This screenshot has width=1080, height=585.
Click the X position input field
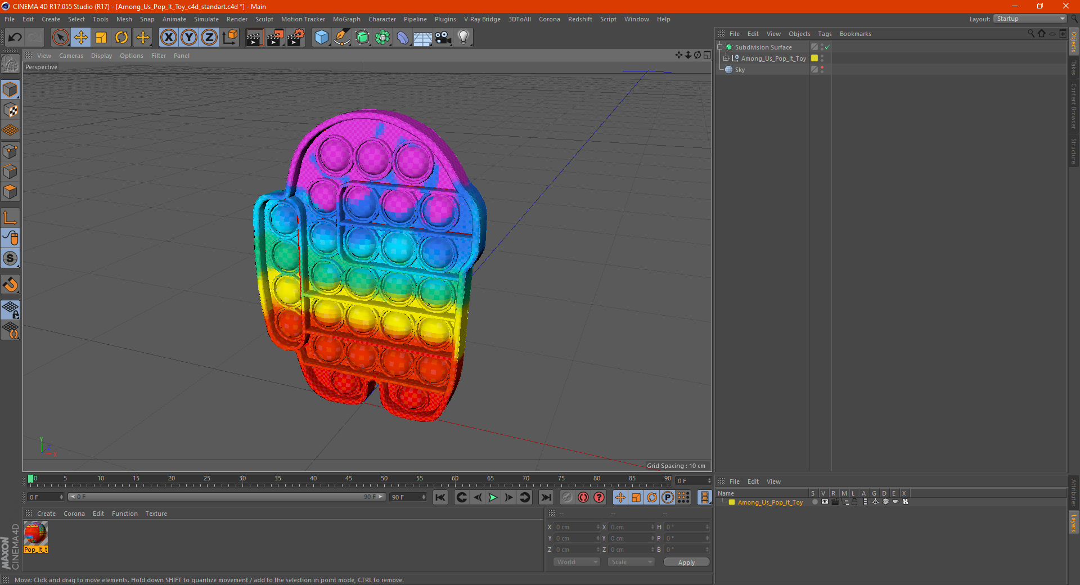click(577, 527)
